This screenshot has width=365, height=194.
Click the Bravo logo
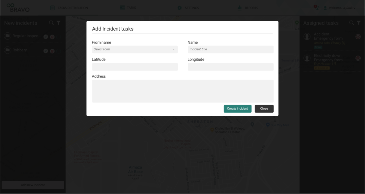click(18, 8)
